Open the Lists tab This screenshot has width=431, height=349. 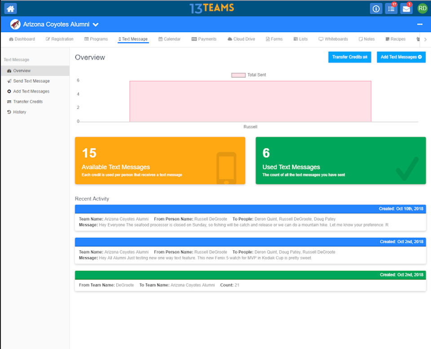pyautogui.click(x=300, y=39)
